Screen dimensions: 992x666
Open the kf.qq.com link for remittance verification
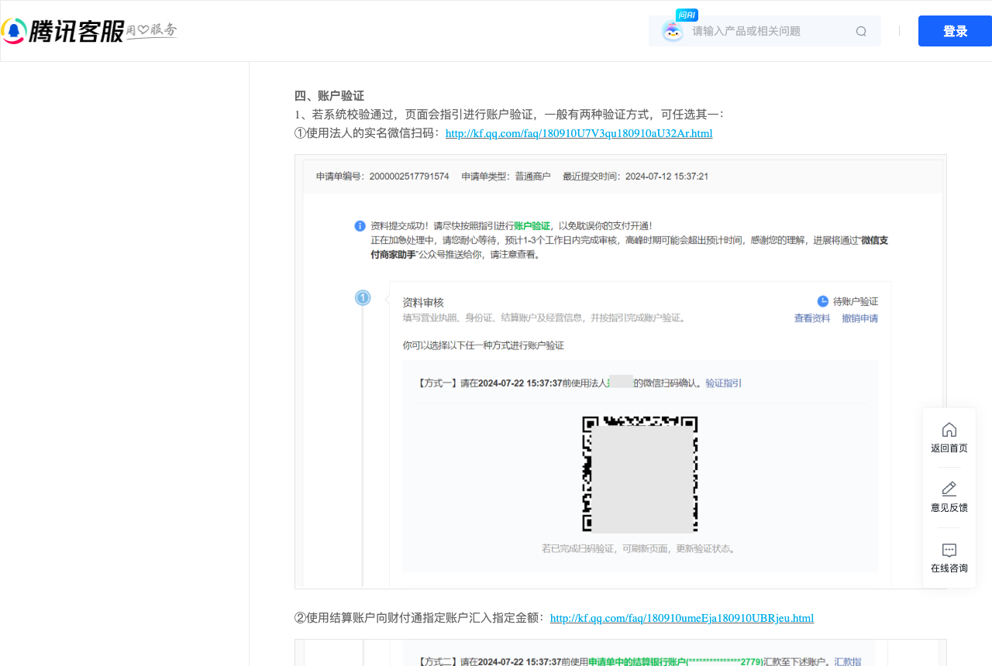click(x=682, y=618)
